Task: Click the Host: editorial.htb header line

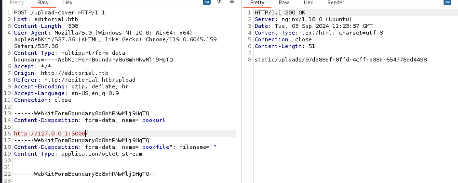Action: (46, 19)
